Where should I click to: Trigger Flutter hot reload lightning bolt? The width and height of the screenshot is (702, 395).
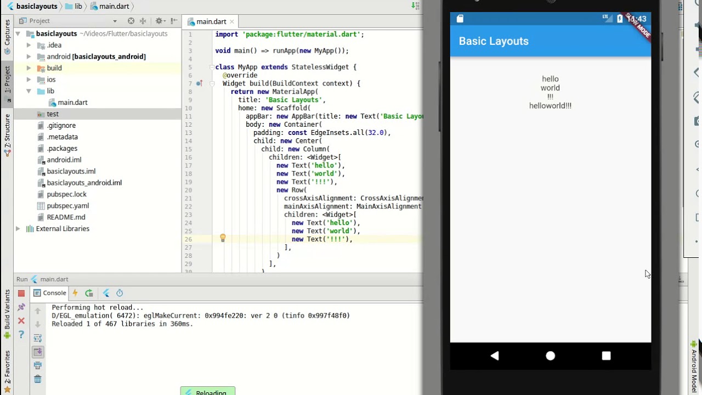pyautogui.click(x=75, y=293)
